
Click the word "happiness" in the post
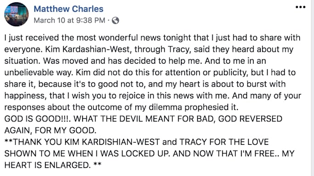[x=25, y=96]
